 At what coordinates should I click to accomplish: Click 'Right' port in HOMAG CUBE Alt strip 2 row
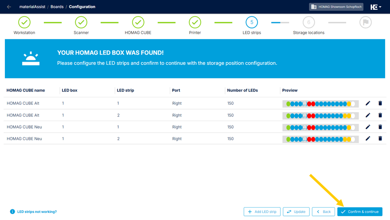click(x=177, y=115)
